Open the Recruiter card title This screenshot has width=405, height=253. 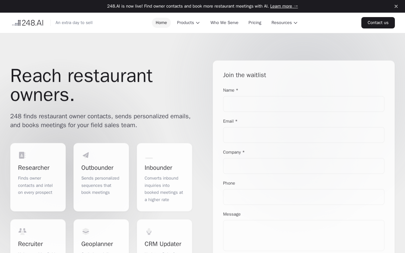(30, 244)
